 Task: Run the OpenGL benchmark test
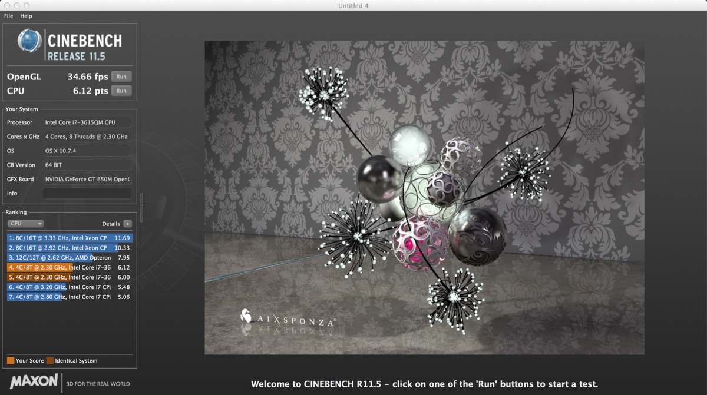pos(121,77)
